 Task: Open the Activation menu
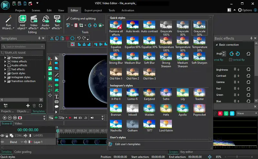click(x=128, y=10)
